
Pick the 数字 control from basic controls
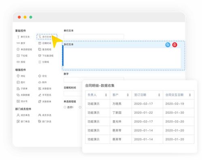pyautogui.click(x=21, y=43)
